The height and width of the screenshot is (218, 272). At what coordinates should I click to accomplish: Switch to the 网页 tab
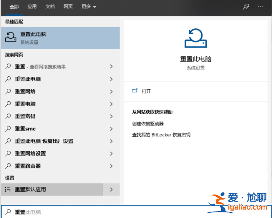point(68,6)
